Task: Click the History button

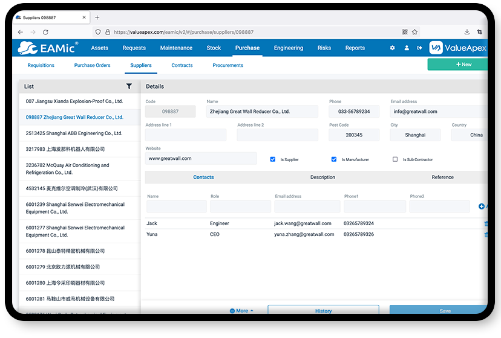Action: pyautogui.click(x=323, y=311)
